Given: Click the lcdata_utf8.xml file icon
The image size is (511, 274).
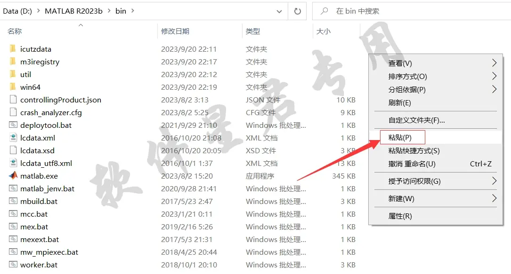Looking at the screenshot, I should 13,163.
